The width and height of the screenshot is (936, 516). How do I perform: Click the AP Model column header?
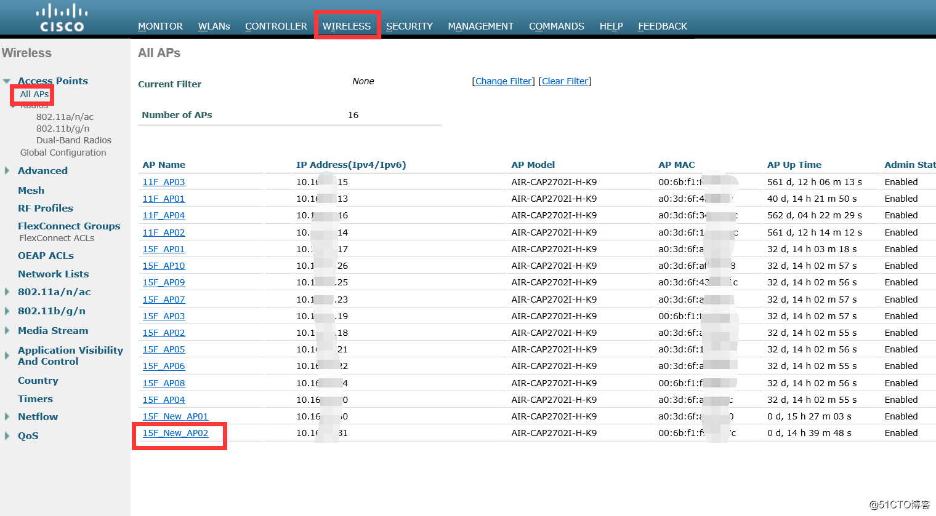coord(533,165)
